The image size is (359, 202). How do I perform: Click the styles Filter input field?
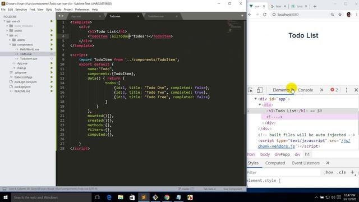pyautogui.click(x=283, y=172)
